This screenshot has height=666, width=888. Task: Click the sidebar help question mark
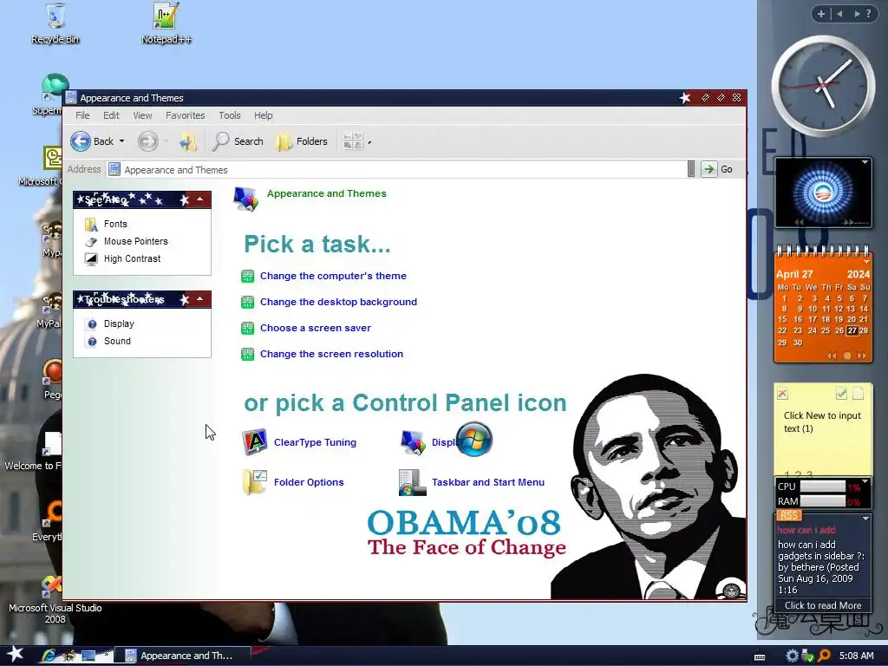[x=869, y=14]
